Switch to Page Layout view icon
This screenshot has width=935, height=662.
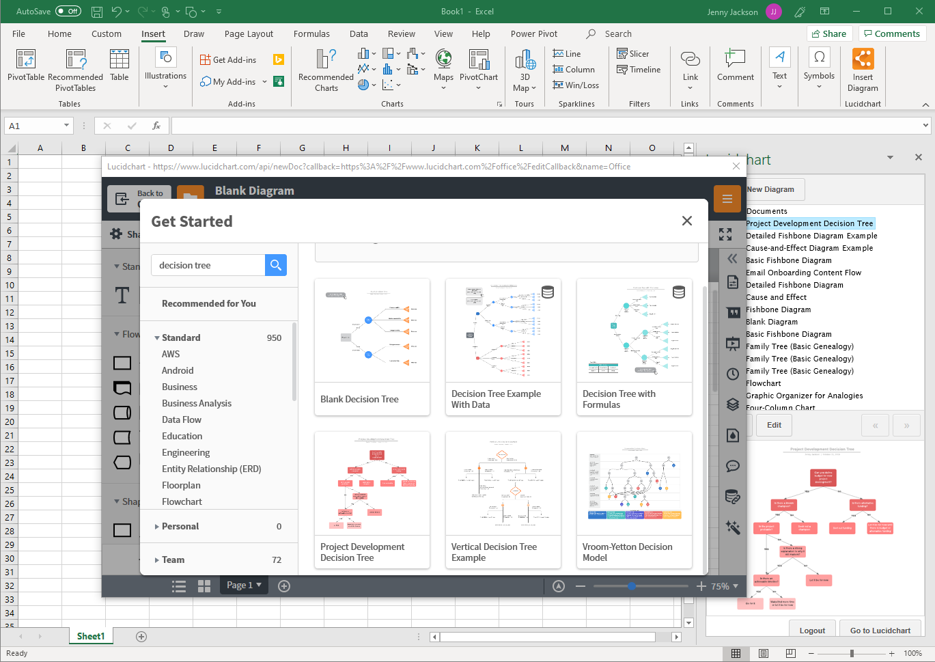click(764, 654)
